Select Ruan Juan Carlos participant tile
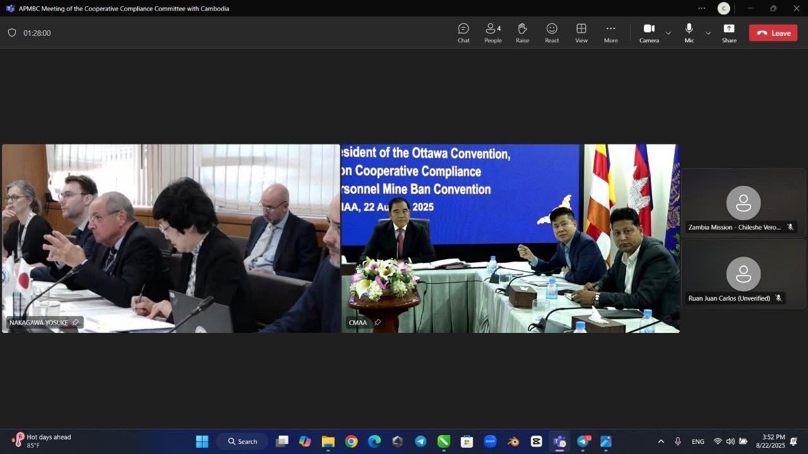 tap(743, 274)
